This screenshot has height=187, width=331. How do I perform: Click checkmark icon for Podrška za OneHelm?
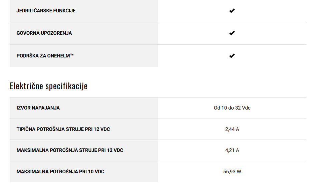pos(232,55)
